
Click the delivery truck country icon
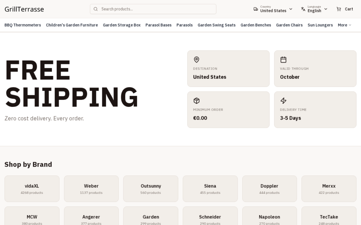pyautogui.click(x=256, y=9)
